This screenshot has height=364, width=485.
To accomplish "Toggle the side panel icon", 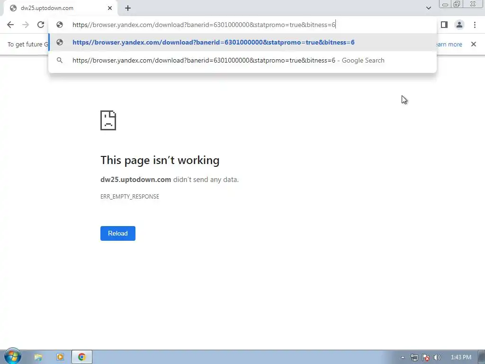I will click(444, 25).
